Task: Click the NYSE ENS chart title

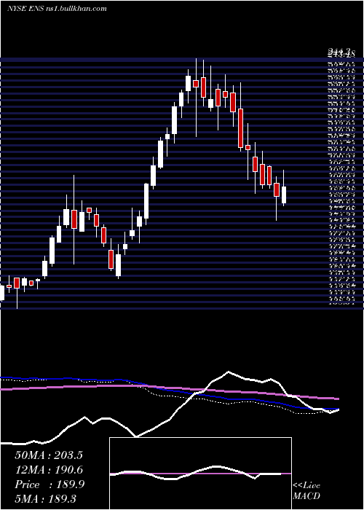Action: tap(58, 9)
